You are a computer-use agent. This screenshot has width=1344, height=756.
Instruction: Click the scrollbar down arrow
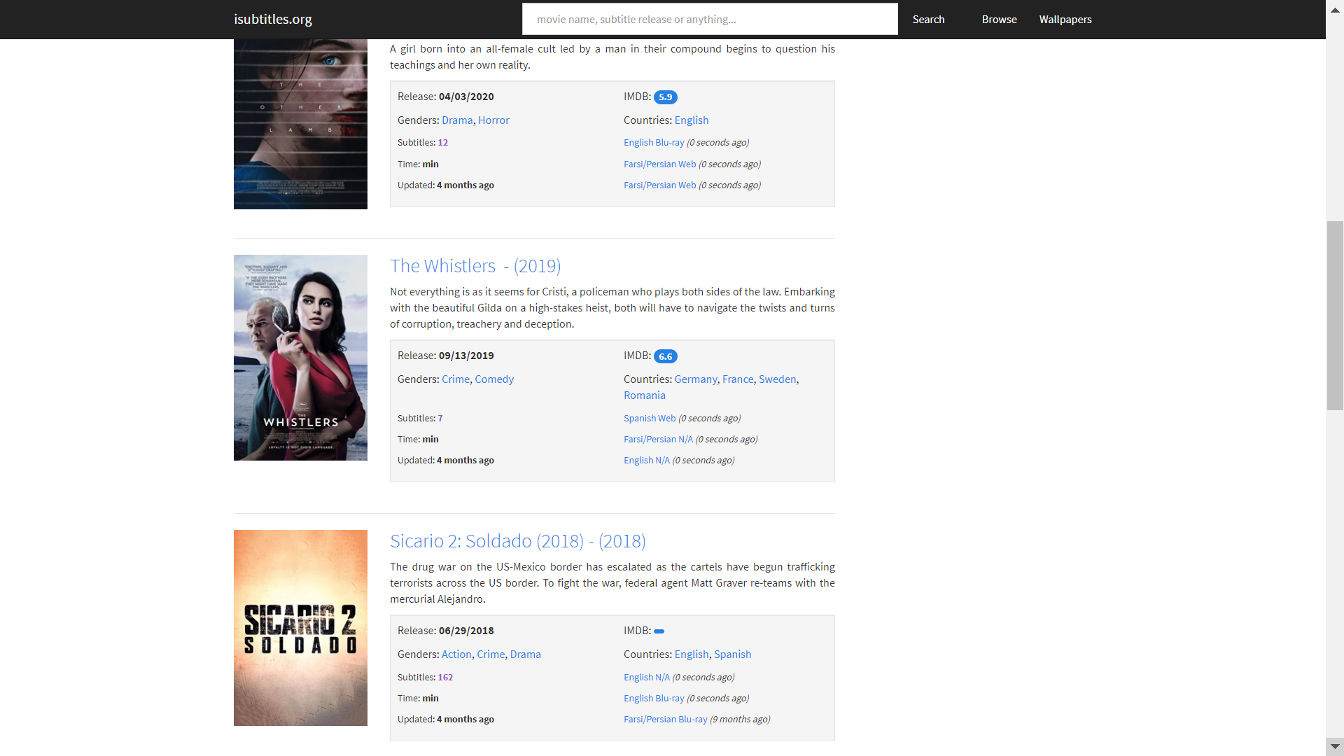[1335, 746]
